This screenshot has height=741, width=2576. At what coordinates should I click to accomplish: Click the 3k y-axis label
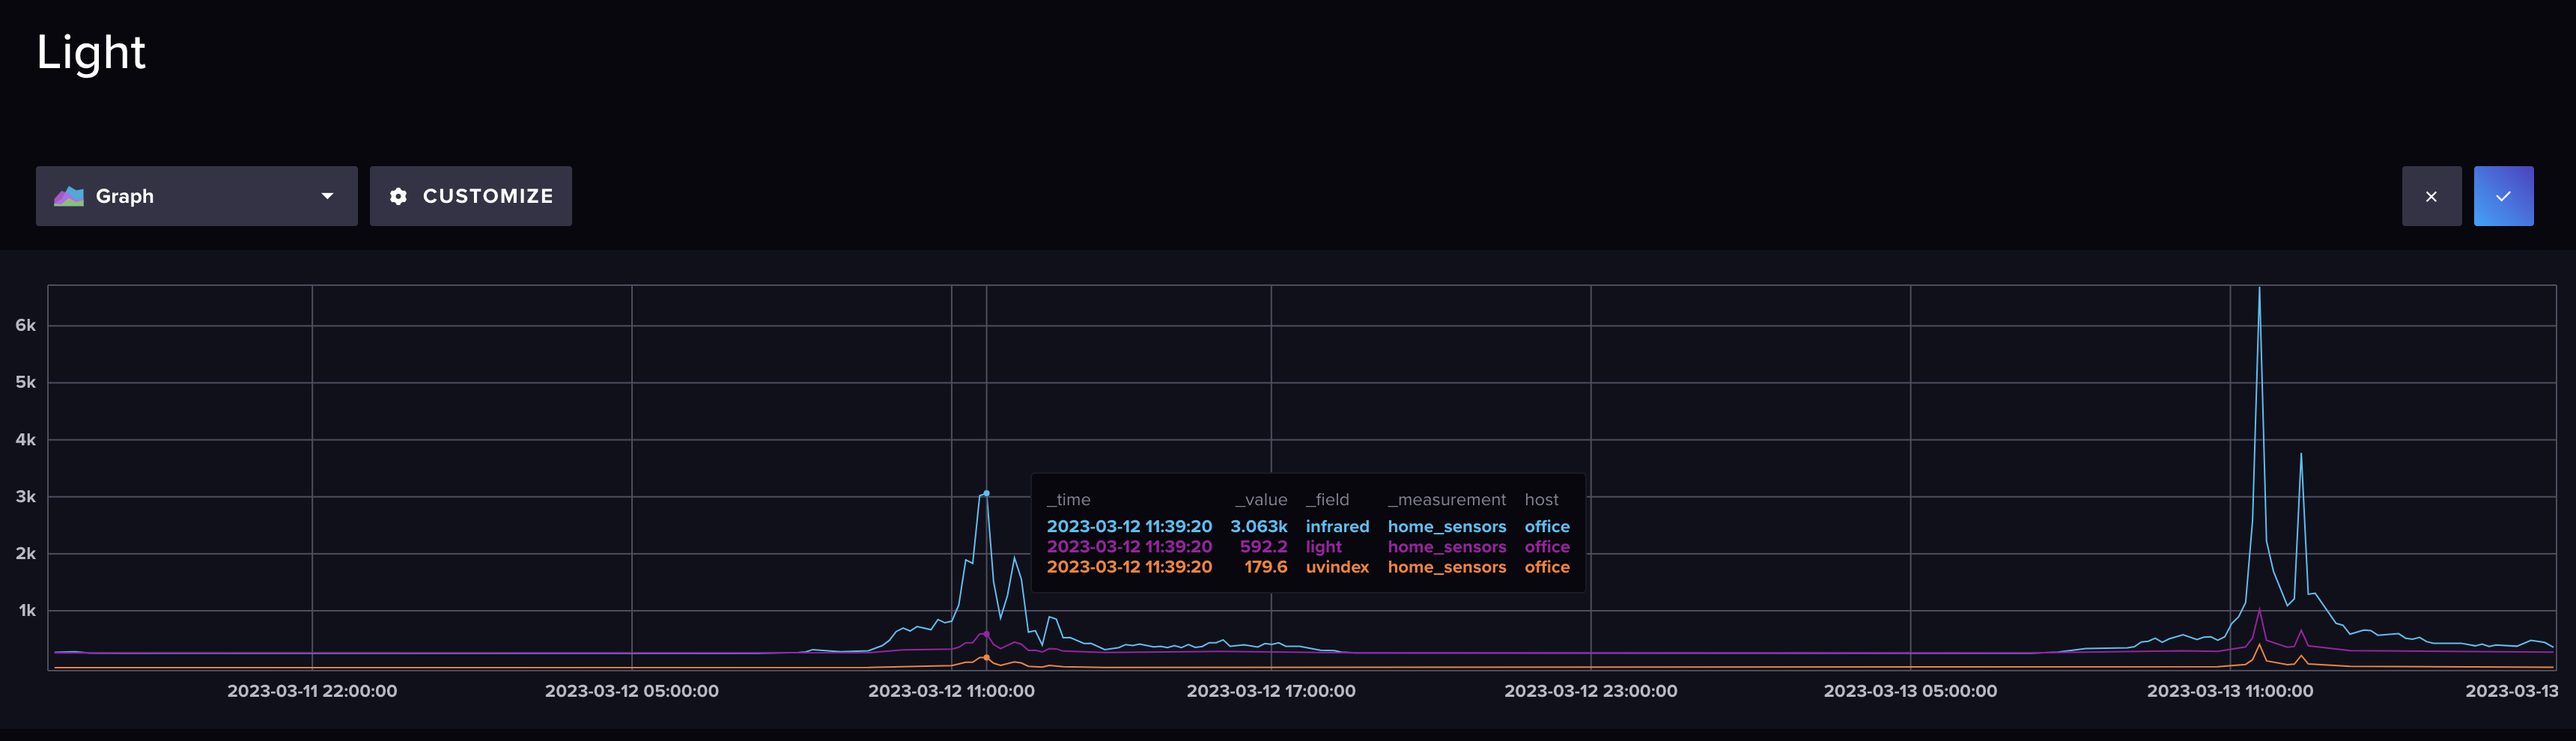tap(25, 496)
